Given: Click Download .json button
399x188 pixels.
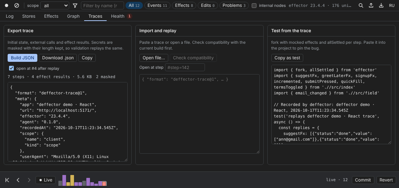Looking at the screenshot, I should [58, 58].
